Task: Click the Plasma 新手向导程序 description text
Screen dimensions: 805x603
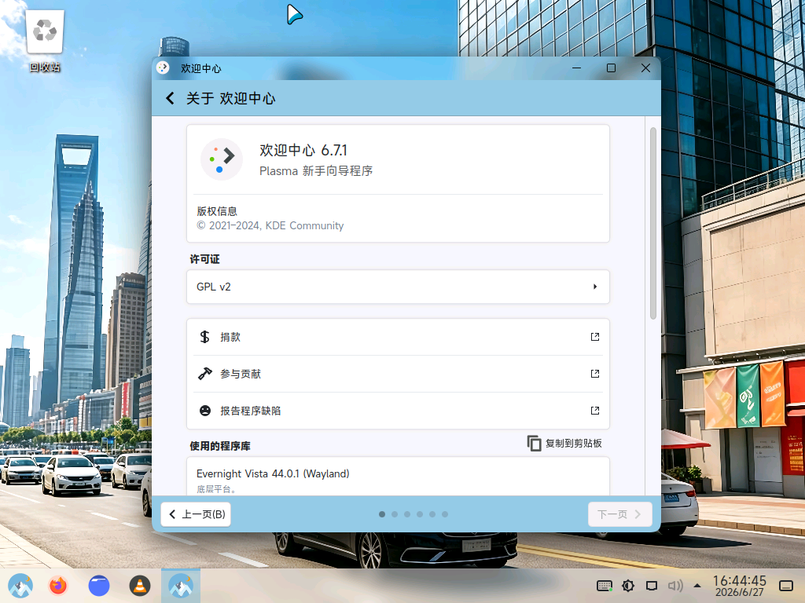Action: point(316,170)
